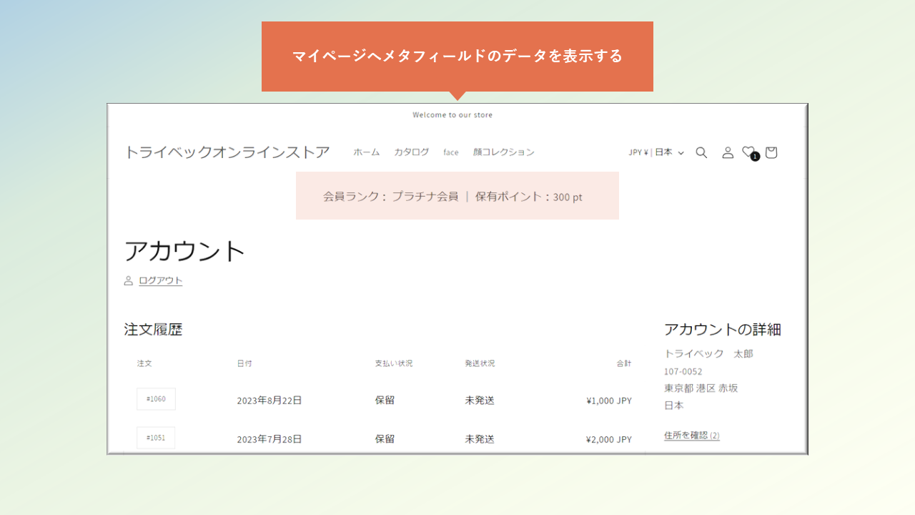The height and width of the screenshot is (515, 915).
Task: Click the 日付 column header
Action: 244,363
